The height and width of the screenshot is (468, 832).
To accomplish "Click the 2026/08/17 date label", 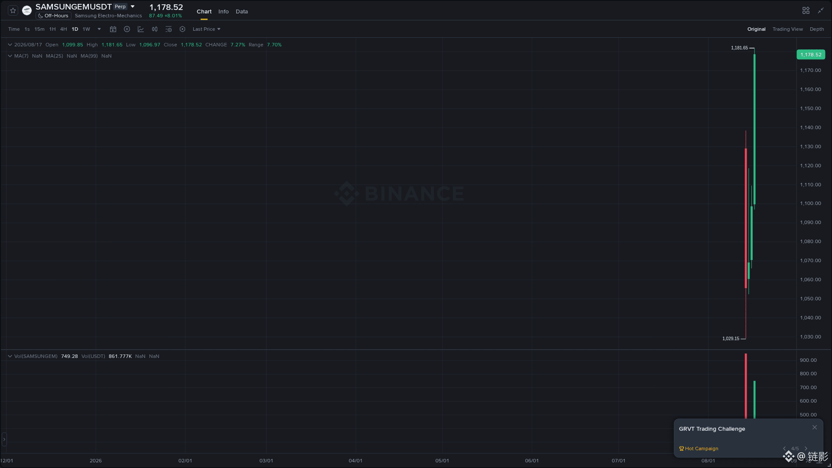I will tap(28, 45).
